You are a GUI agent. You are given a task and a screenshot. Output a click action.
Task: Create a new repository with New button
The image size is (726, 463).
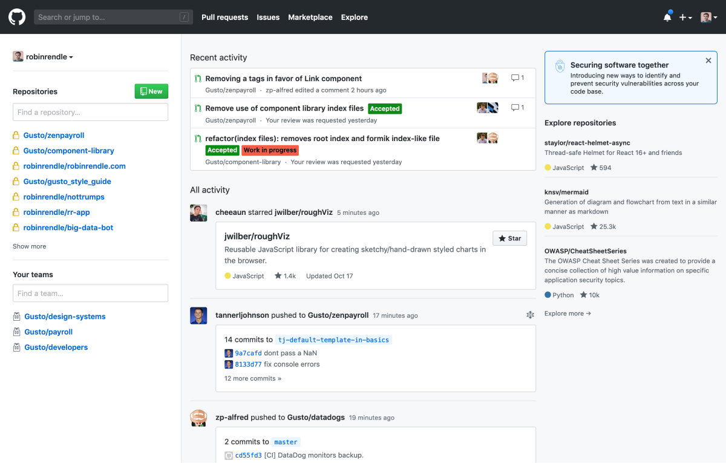tap(151, 91)
